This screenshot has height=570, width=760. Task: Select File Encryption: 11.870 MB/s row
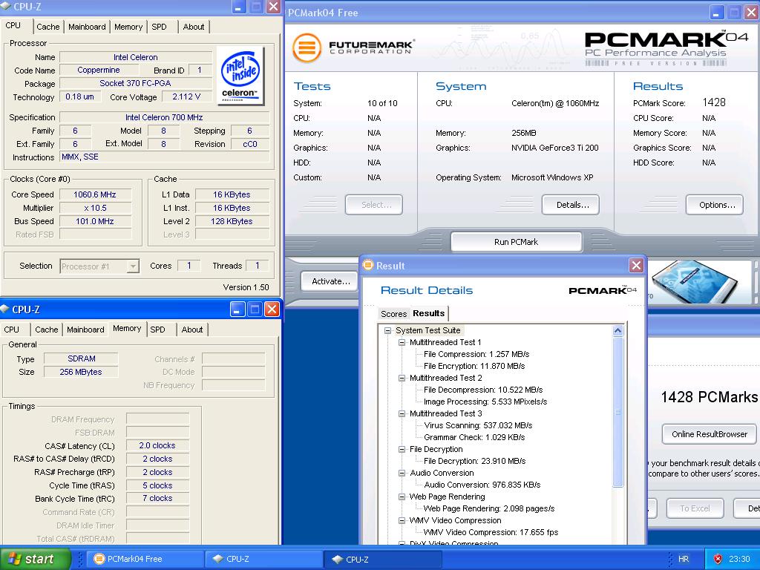[474, 366]
